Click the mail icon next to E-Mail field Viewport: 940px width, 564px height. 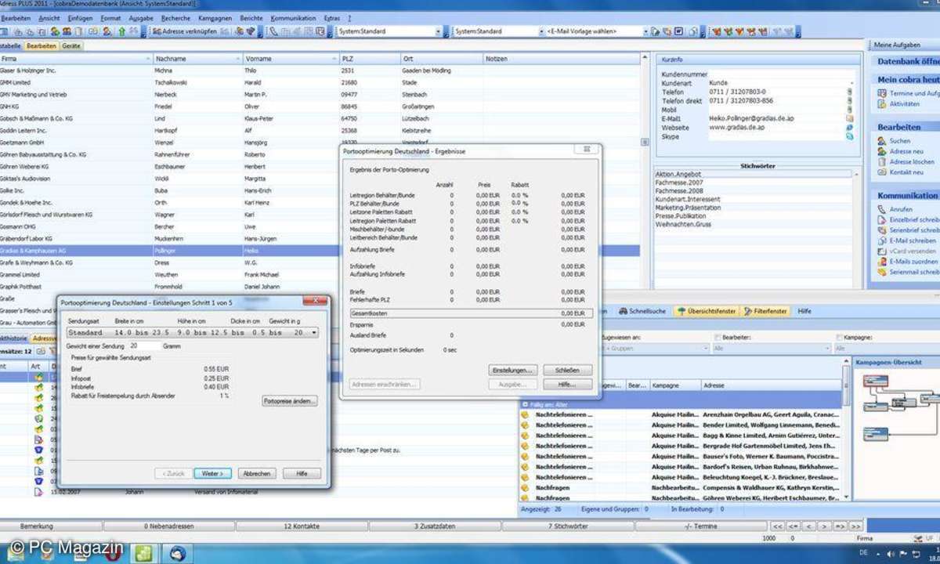point(849,118)
